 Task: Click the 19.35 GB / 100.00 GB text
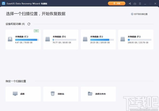pos(100,43)
